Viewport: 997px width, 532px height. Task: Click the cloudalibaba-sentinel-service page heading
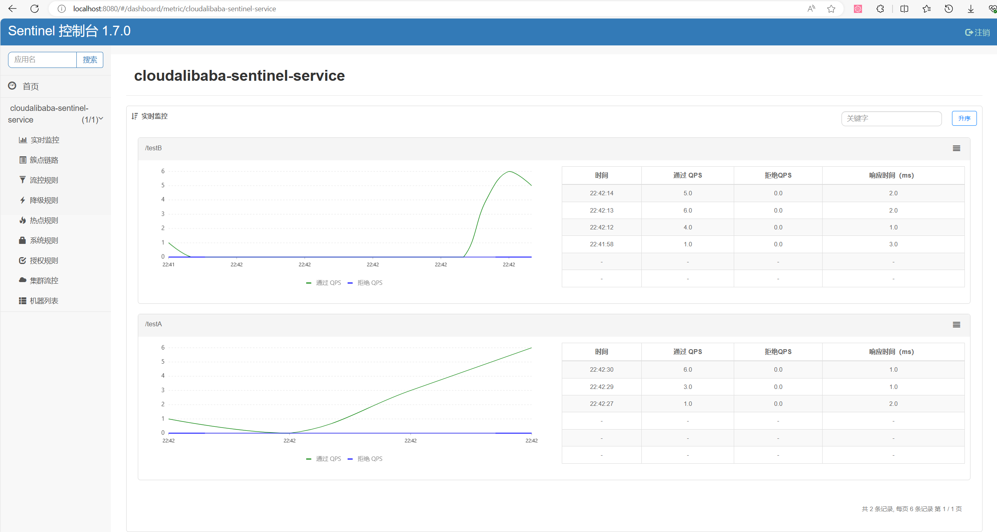[x=240, y=76]
